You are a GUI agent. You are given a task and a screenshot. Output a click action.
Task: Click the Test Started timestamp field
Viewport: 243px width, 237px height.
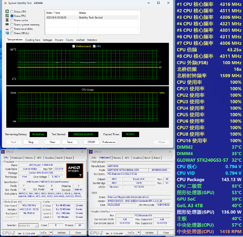83,134
